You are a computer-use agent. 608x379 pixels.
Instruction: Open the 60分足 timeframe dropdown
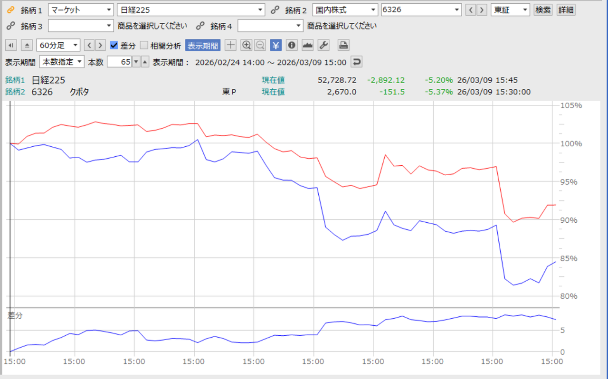[x=58, y=45]
